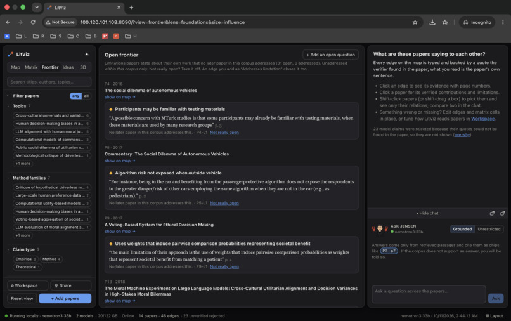Click Not really open for P5-L1
This screenshot has width=511, height=321.
[224, 203]
